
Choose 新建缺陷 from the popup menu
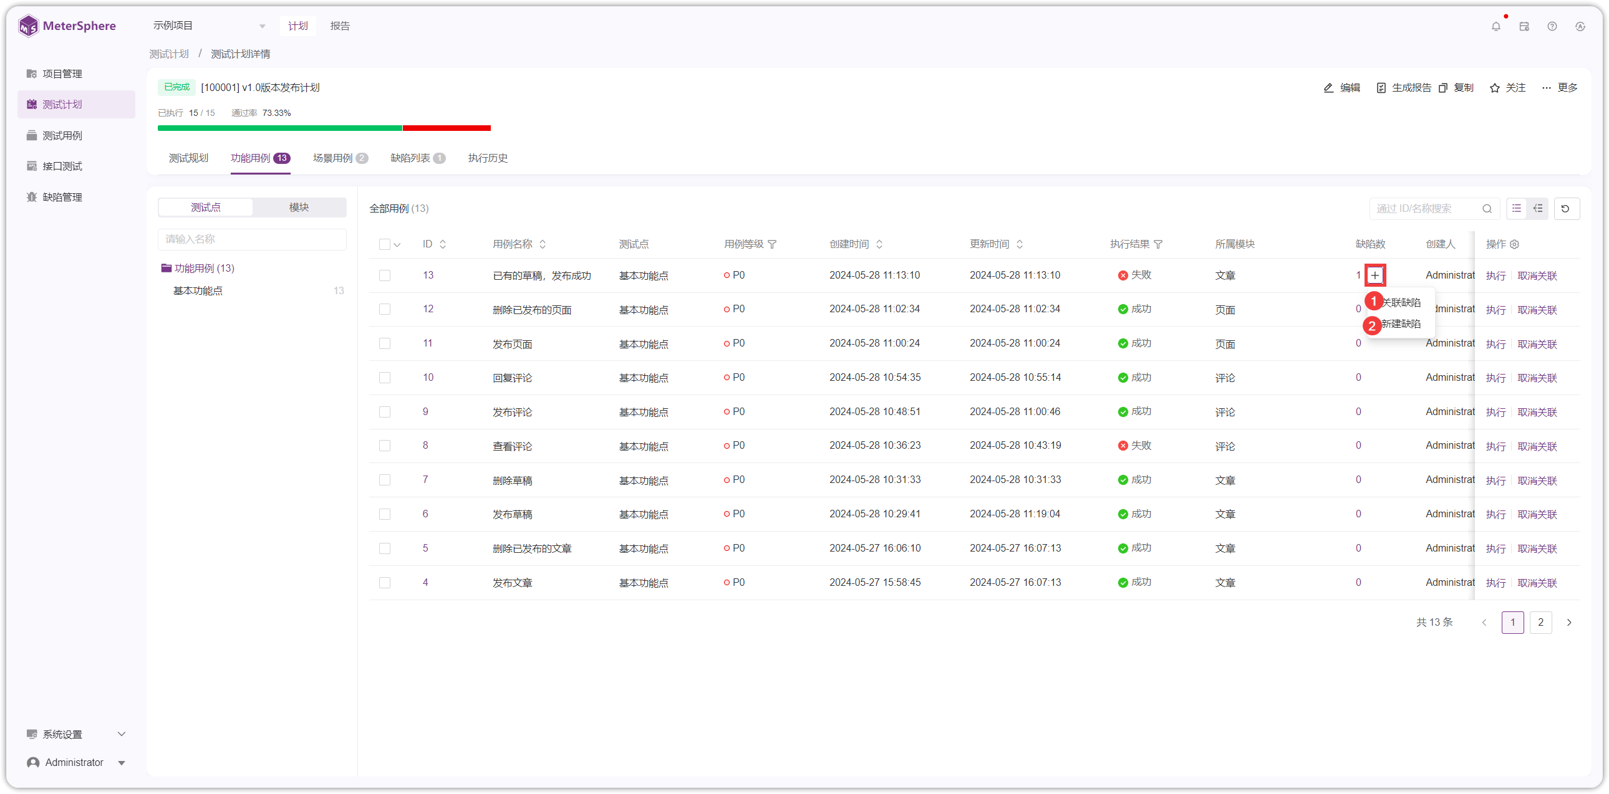[1400, 324]
